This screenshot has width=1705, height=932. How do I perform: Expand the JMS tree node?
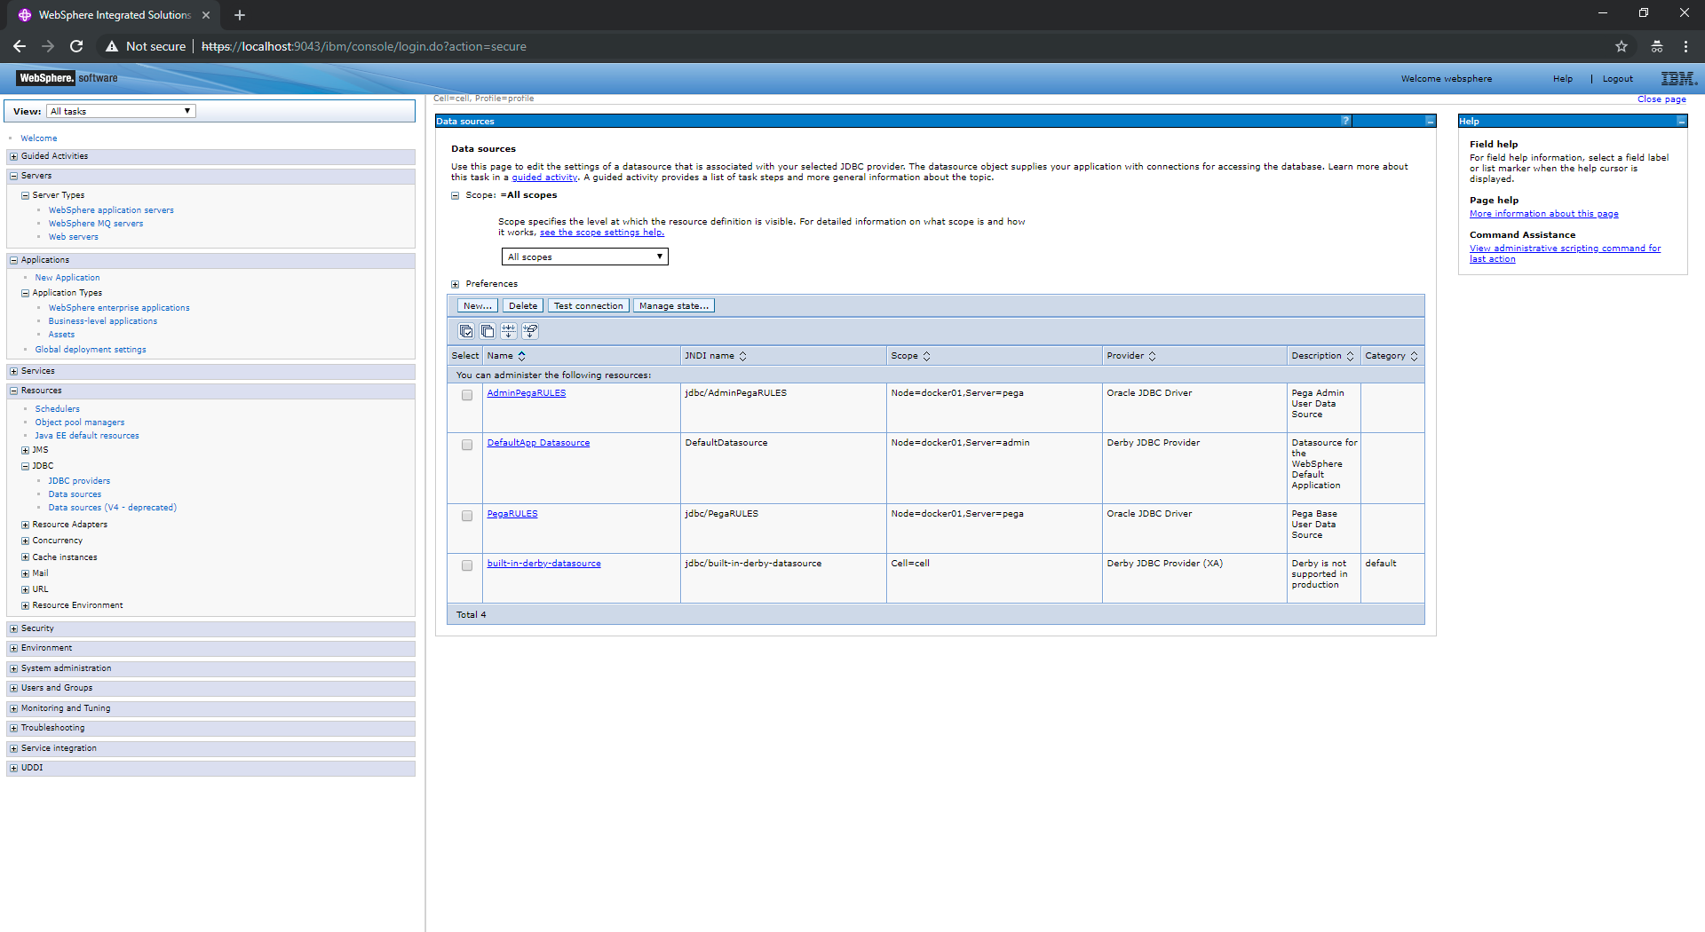pos(25,450)
